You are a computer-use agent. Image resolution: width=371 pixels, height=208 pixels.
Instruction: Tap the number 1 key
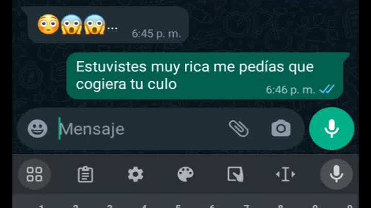point(41,206)
